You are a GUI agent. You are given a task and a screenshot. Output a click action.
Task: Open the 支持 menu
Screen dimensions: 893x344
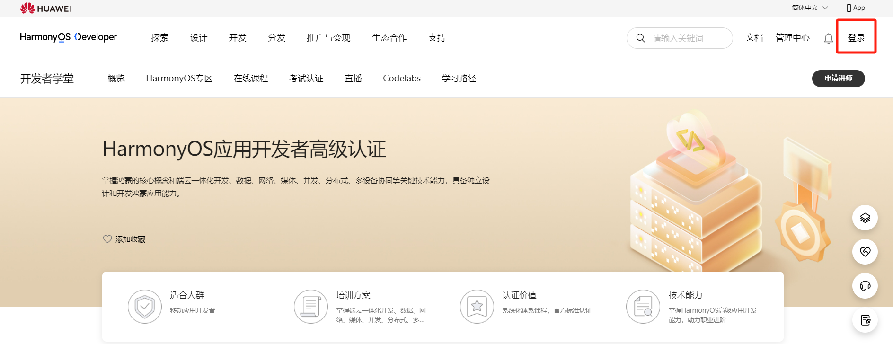[x=437, y=38]
